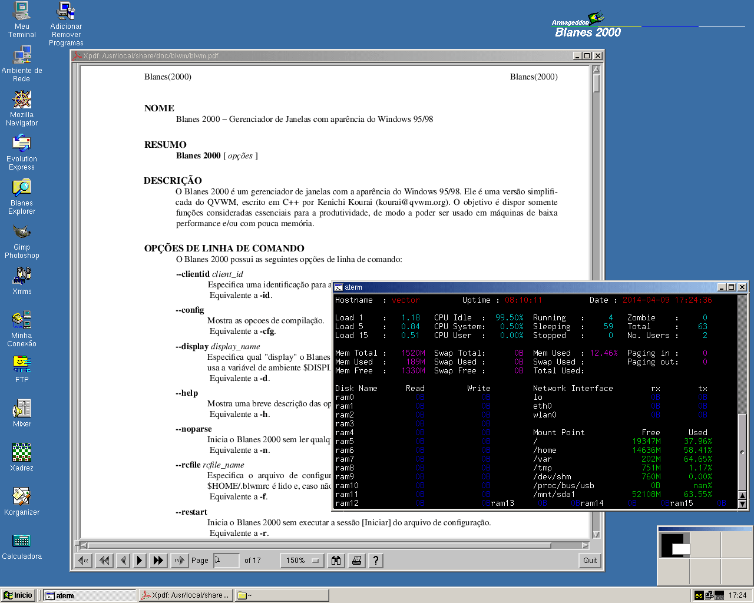754x603 pixels.
Task: Launch Gimp Photoshop from the desktop
Action: point(22,241)
